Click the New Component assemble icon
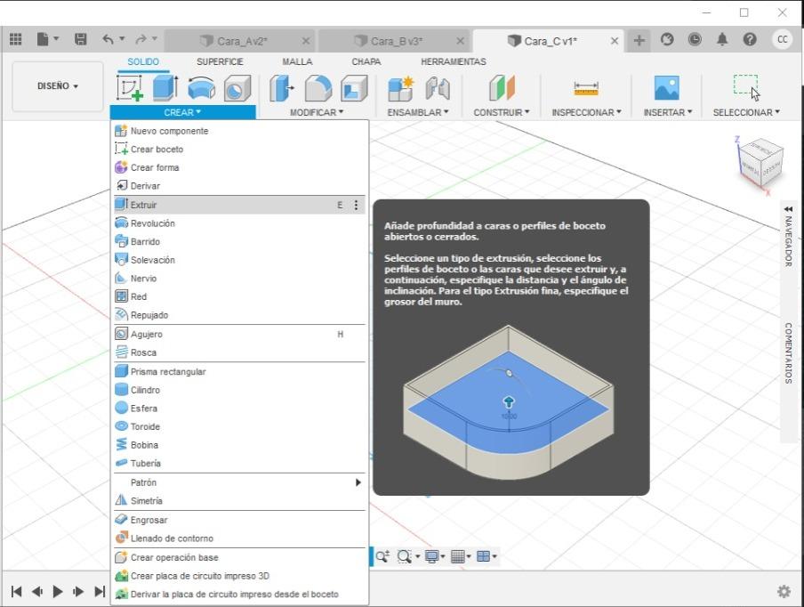 click(400, 88)
